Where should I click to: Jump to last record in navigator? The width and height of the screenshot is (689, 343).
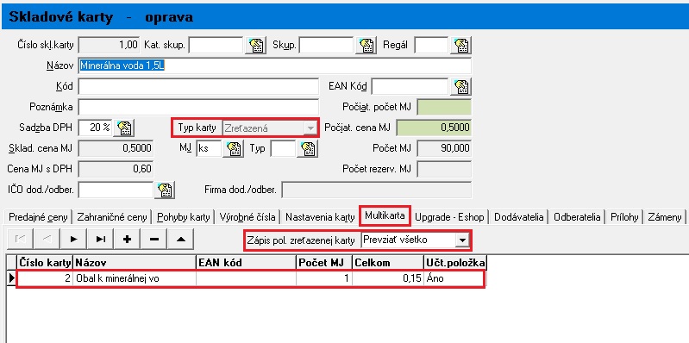pyautogui.click(x=101, y=239)
